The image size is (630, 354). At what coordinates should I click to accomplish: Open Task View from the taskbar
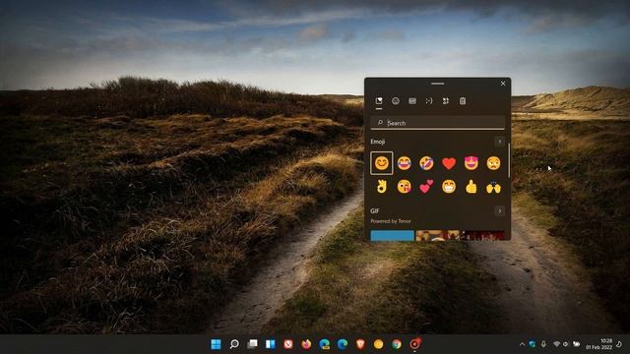click(252, 344)
